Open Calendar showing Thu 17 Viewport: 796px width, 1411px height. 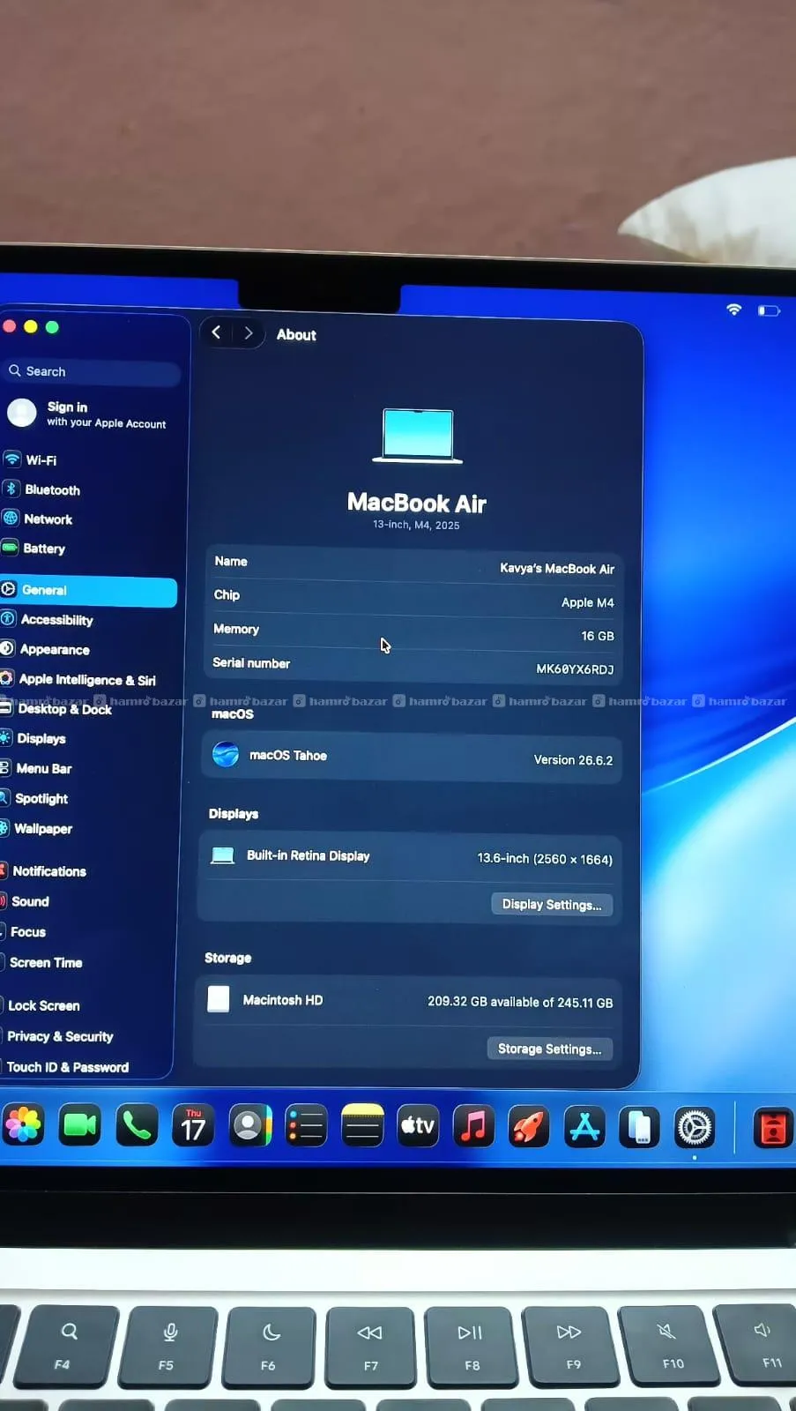[x=193, y=1126]
